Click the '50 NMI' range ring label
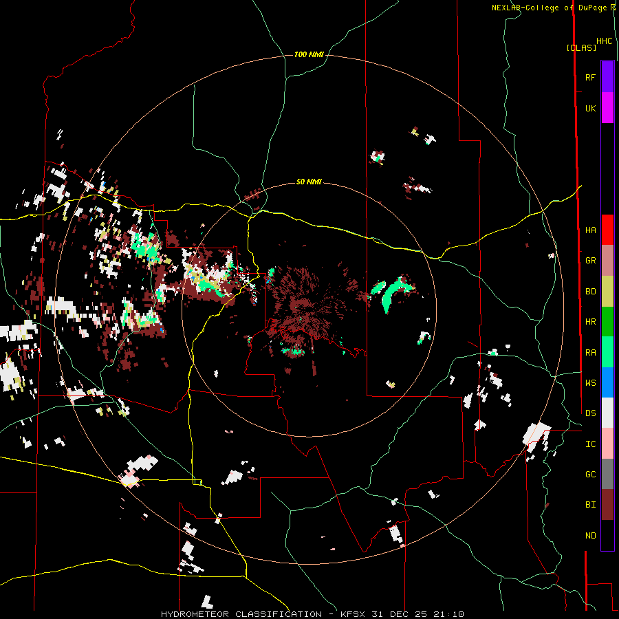 309,182
